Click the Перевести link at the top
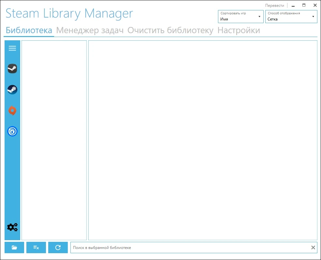The height and width of the screenshot is (260, 321). point(274,6)
